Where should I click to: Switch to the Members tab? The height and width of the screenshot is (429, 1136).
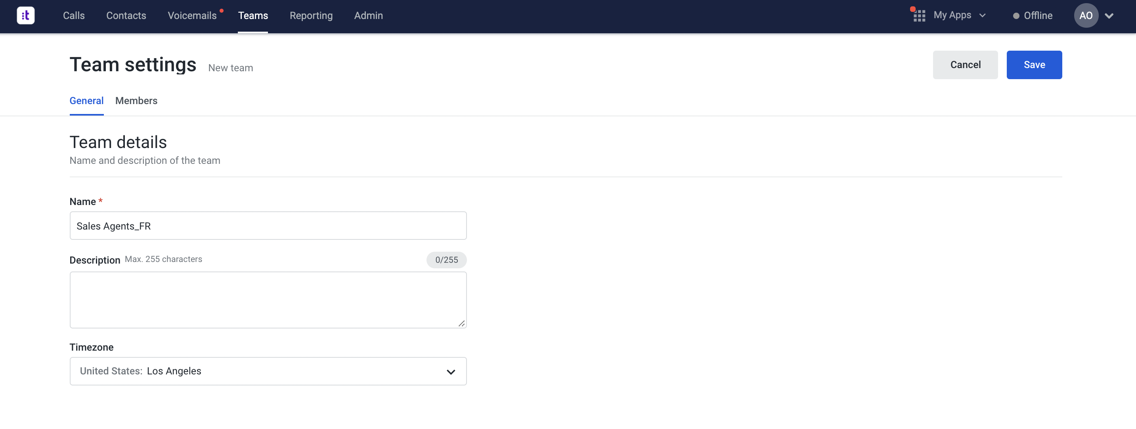click(x=136, y=101)
